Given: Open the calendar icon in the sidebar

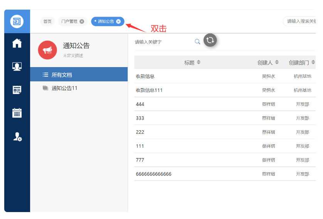Looking at the screenshot, I should pos(17,113).
